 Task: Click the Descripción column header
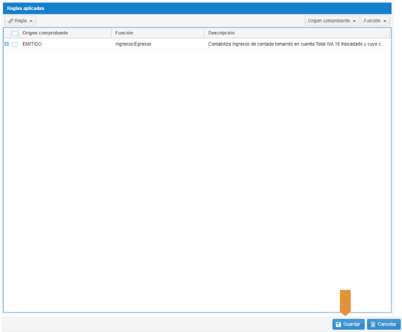pyautogui.click(x=221, y=33)
